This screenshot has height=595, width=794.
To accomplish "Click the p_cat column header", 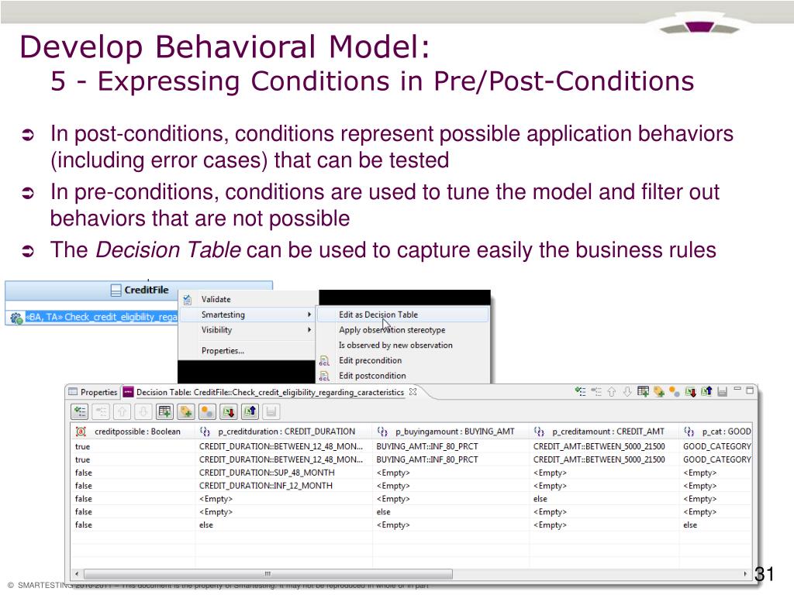I will [x=716, y=432].
